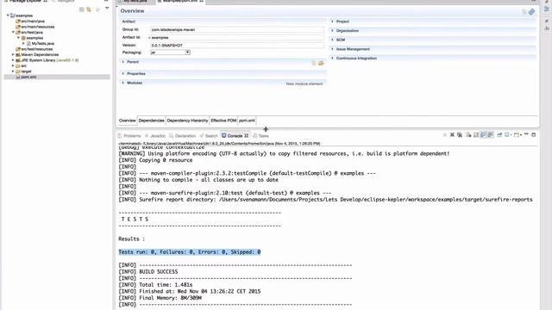Viewport: 552px width, 310px height.
Task: Maximize the Console view panel
Action: tap(534, 134)
